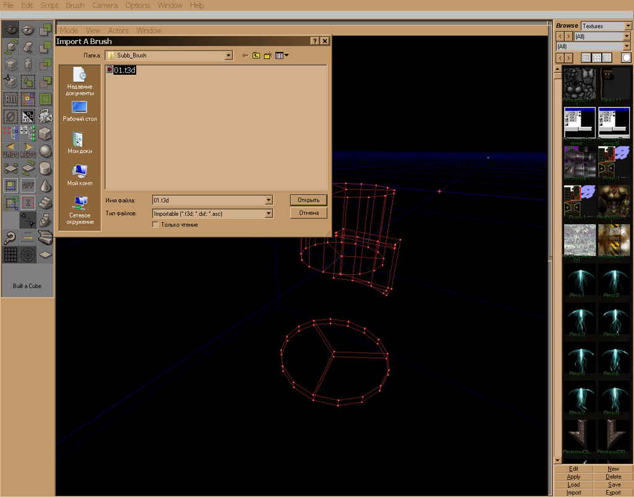This screenshot has width=634, height=497.
Task: Select the 01.t3d file
Action: click(x=124, y=71)
